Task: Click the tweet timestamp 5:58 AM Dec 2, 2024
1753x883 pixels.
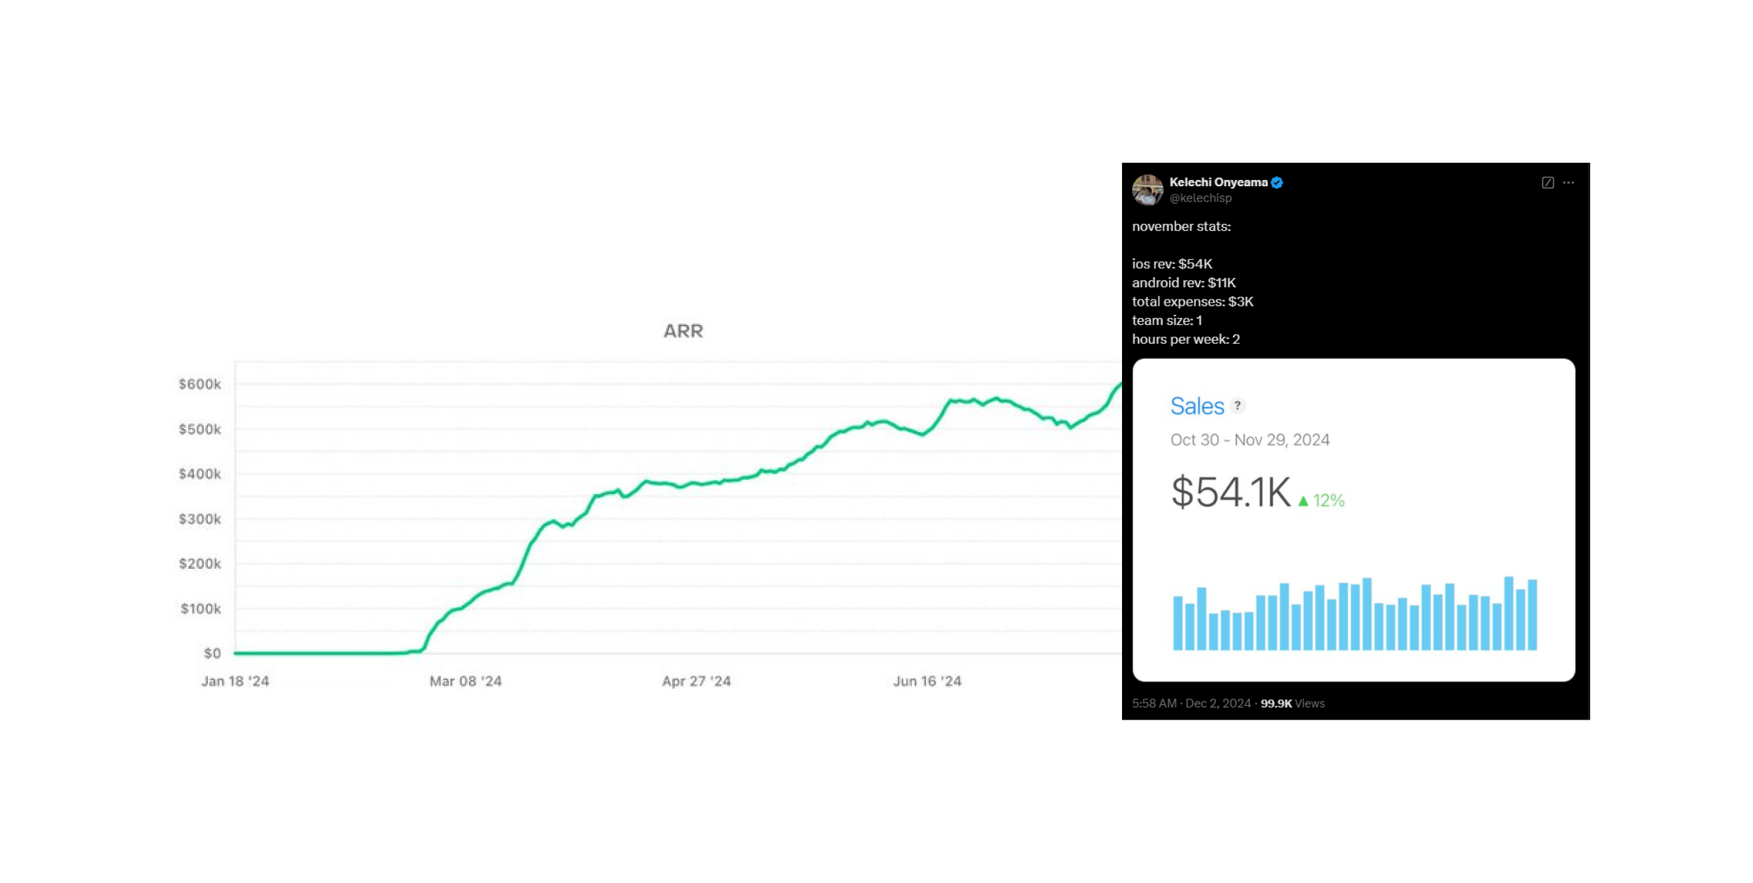Action: (1191, 703)
